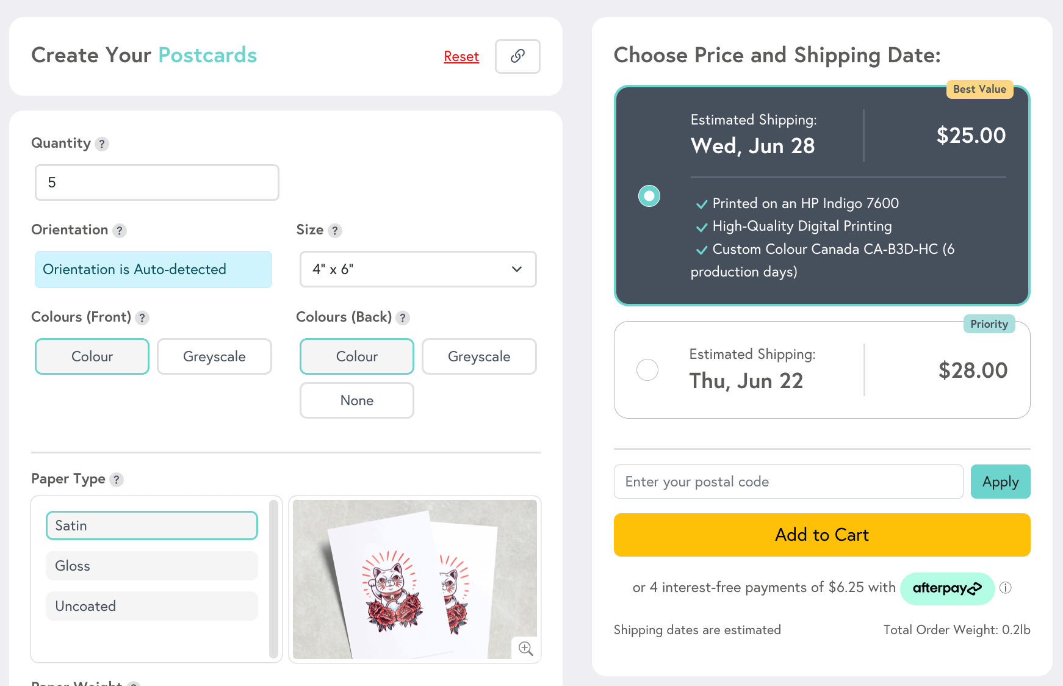Click the Paper Weight help icon

click(133, 684)
